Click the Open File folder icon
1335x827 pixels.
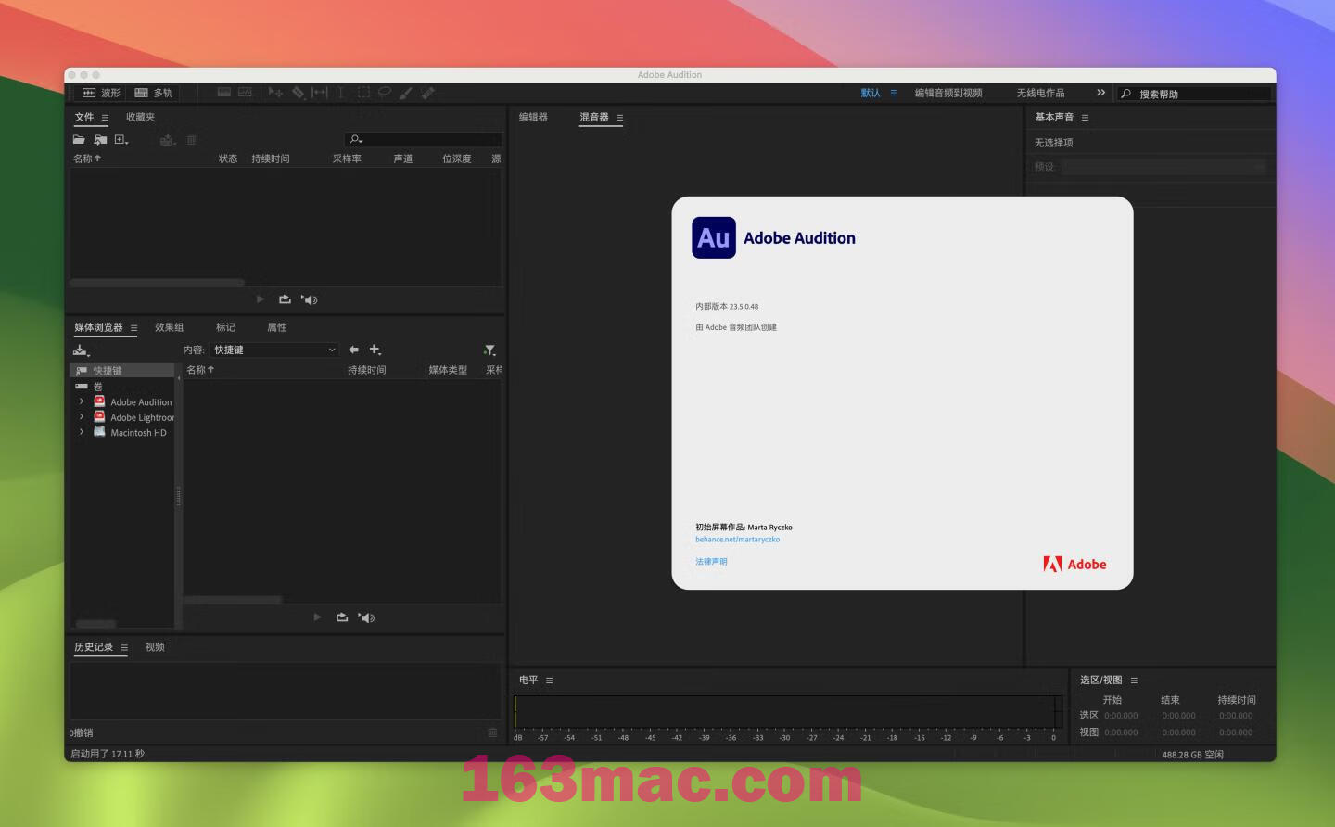[79, 140]
